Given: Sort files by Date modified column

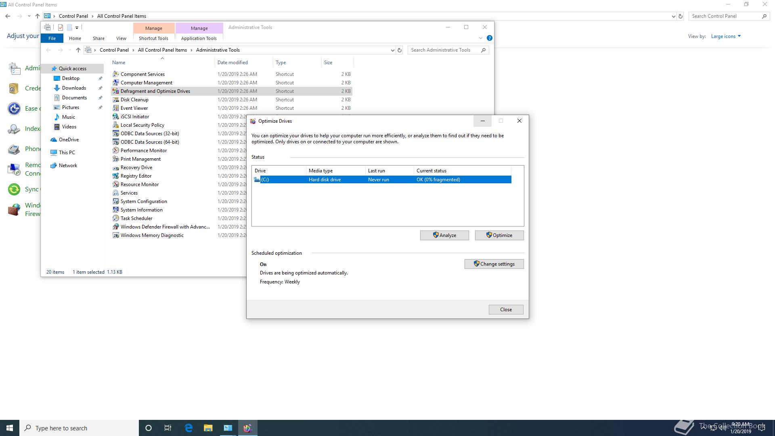Looking at the screenshot, I should 244,63.
